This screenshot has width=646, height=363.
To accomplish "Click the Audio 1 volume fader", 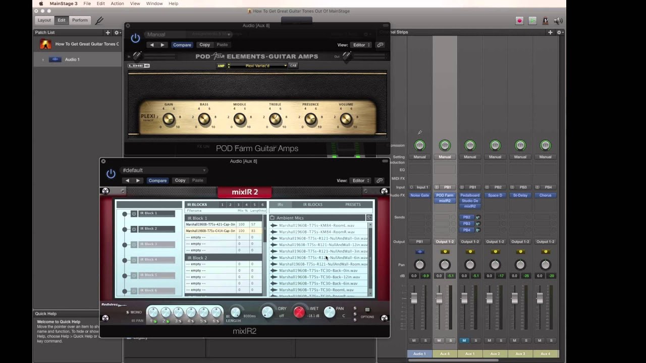I will tap(414, 298).
